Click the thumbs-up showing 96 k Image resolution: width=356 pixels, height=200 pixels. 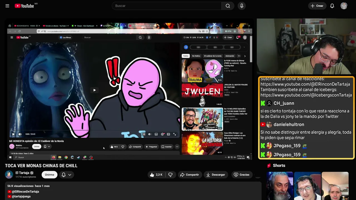114,147
